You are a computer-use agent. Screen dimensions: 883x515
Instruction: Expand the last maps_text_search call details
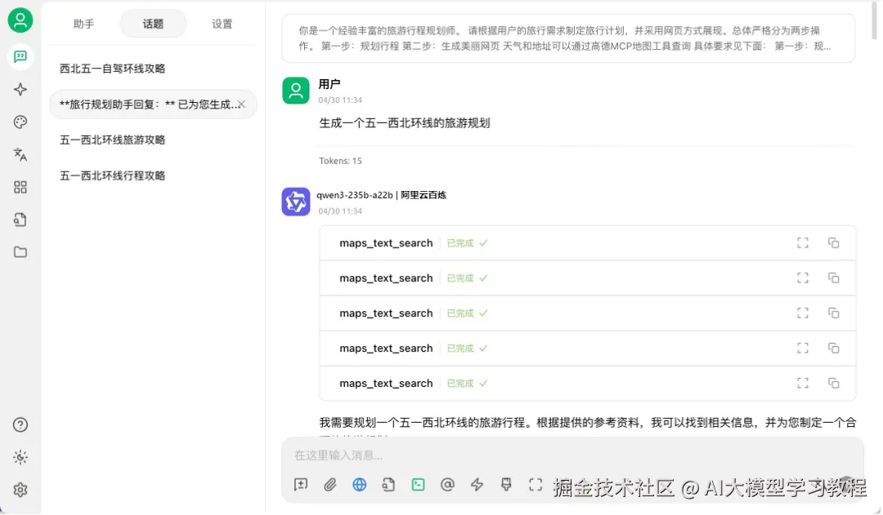(802, 383)
